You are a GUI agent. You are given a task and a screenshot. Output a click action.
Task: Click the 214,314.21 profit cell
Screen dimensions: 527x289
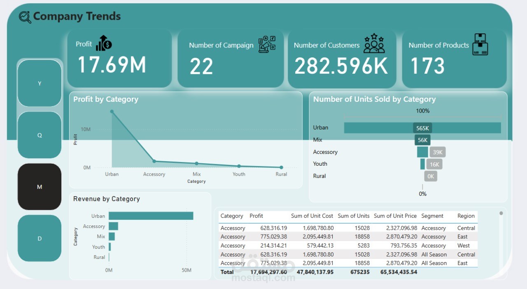point(273,246)
